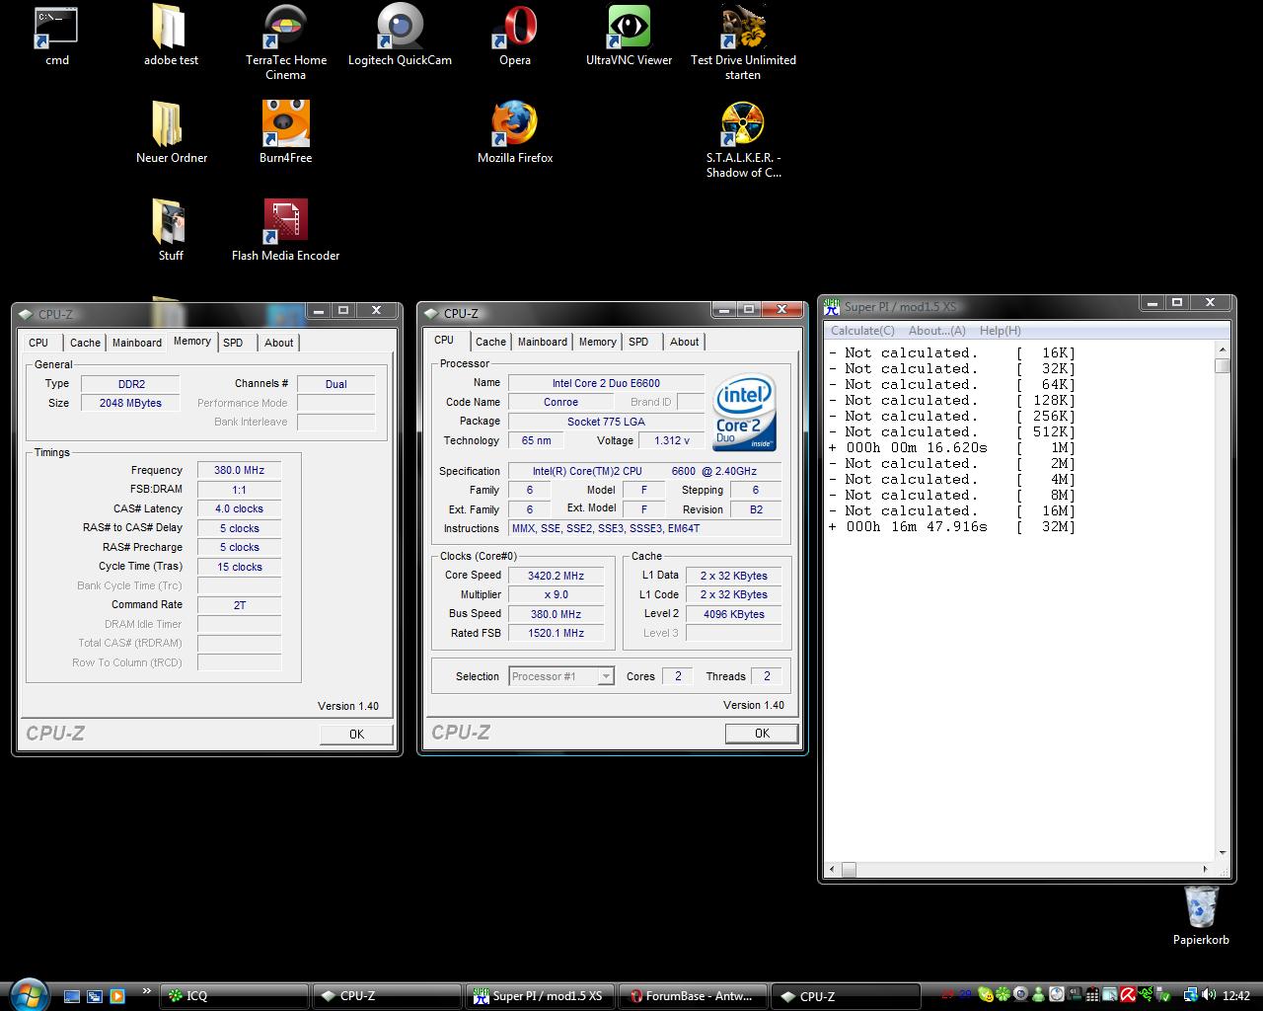Open the cmd shortcut on the desktop
The height and width of the screenshot is (1011, 1263).
pyautogui.click(x=56, y=36)
